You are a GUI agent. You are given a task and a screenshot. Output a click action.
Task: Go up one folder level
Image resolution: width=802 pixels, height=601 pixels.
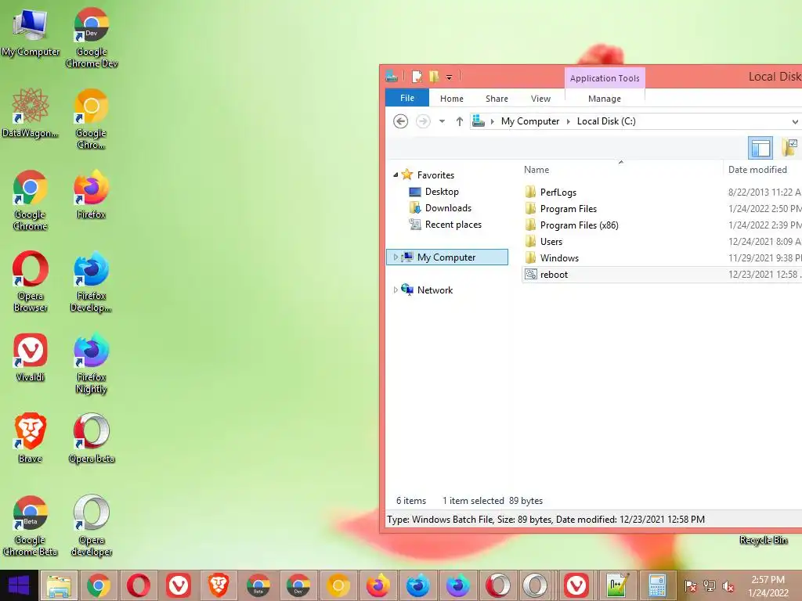459,121
